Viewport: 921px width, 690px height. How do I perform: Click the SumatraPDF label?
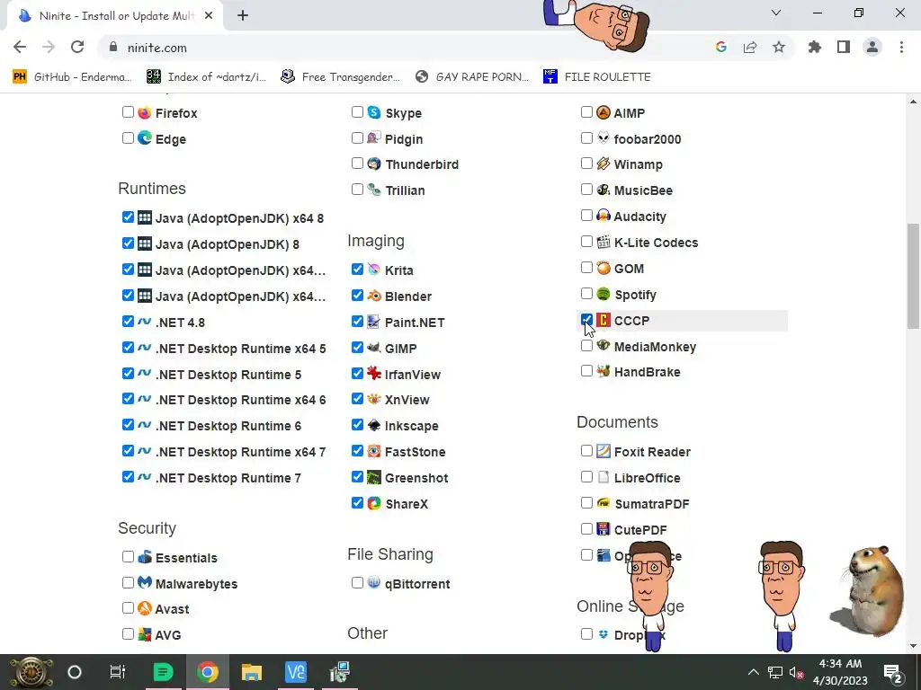point(652,504)
